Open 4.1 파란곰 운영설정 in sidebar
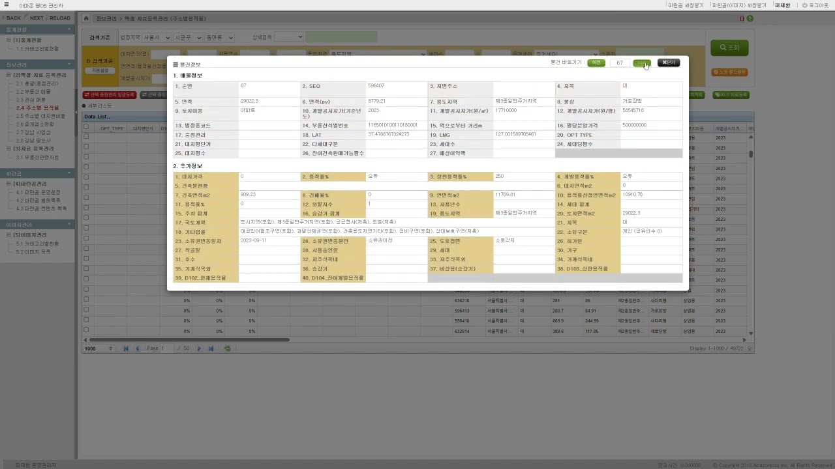Viewport: 835px width, 469px height. 38,192
